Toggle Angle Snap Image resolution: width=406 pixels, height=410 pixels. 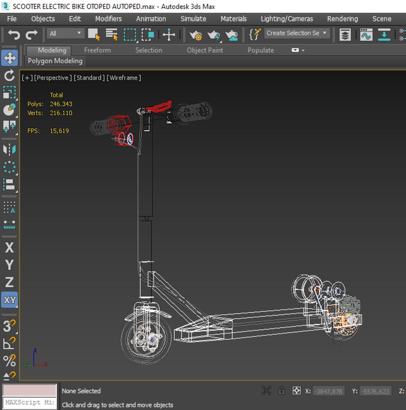[x=9, y=343]
